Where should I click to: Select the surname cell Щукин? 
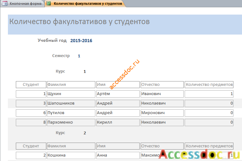click(x=71, y=94)
